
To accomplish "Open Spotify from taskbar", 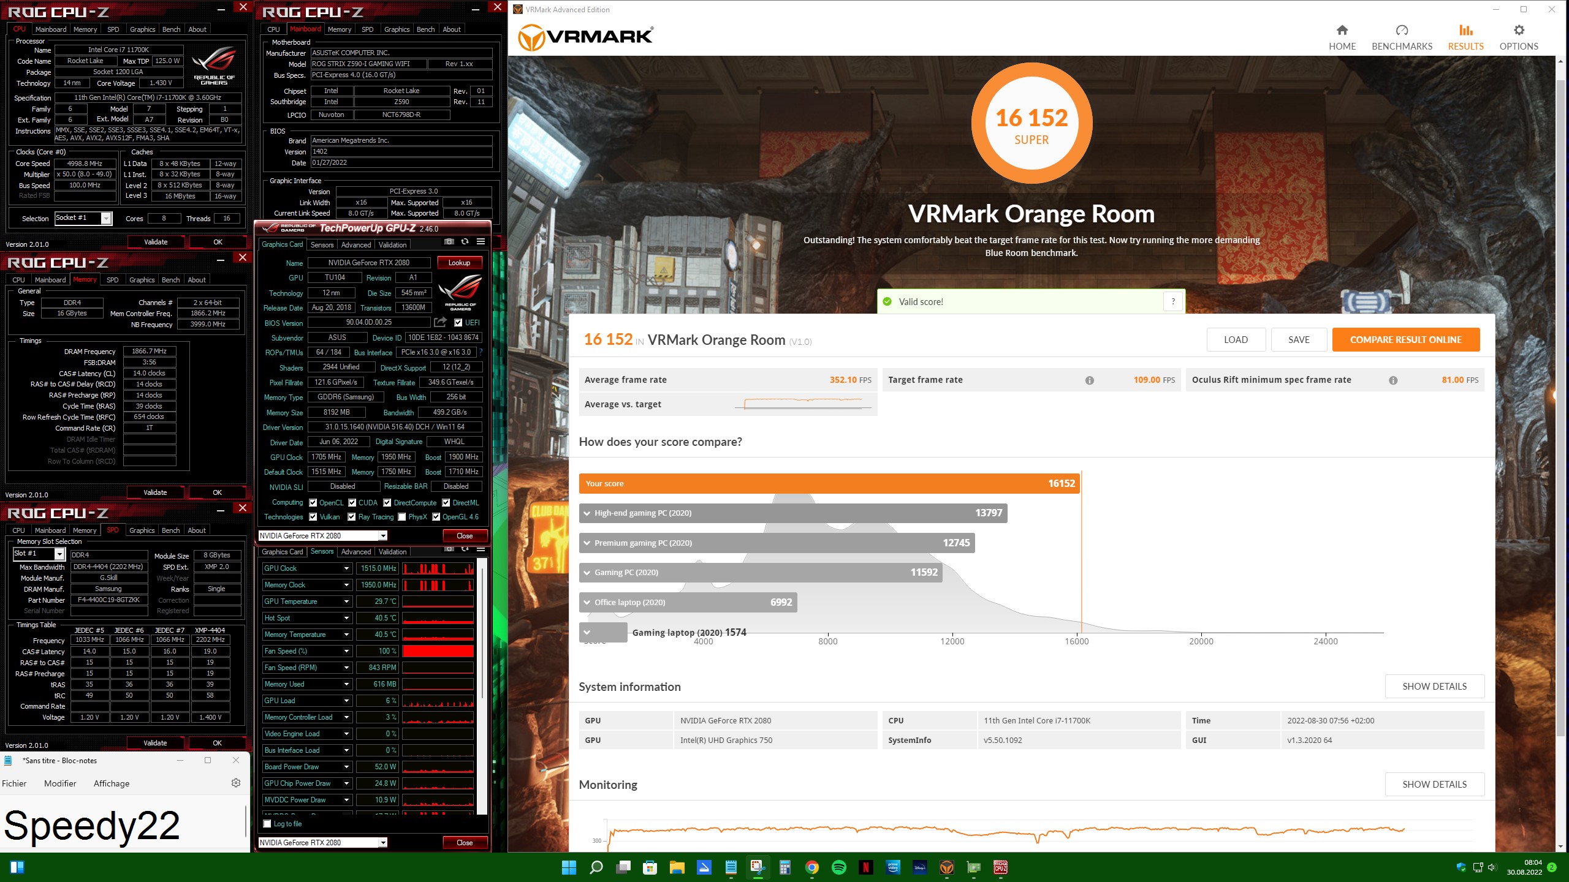I will tap(839, 867).
